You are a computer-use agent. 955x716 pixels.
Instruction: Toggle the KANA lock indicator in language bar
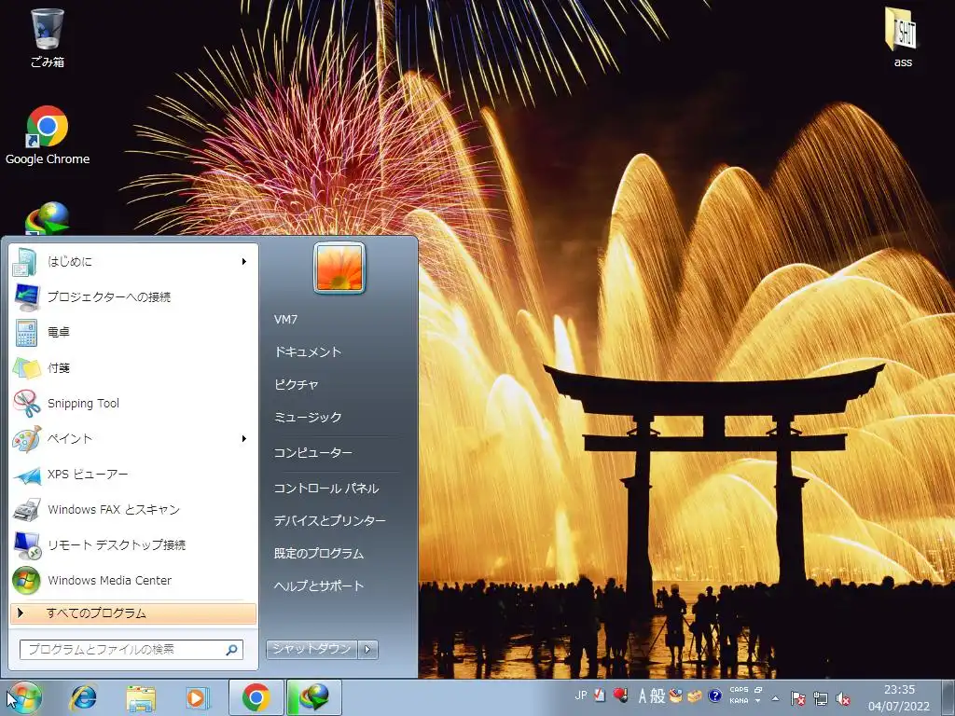739,701
